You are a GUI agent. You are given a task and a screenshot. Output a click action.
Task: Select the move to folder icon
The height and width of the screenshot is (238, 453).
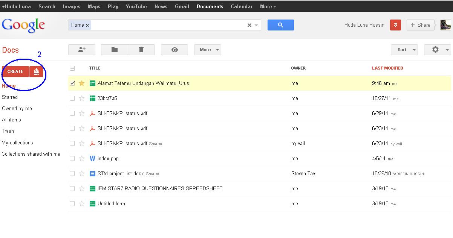coord(114,49)
